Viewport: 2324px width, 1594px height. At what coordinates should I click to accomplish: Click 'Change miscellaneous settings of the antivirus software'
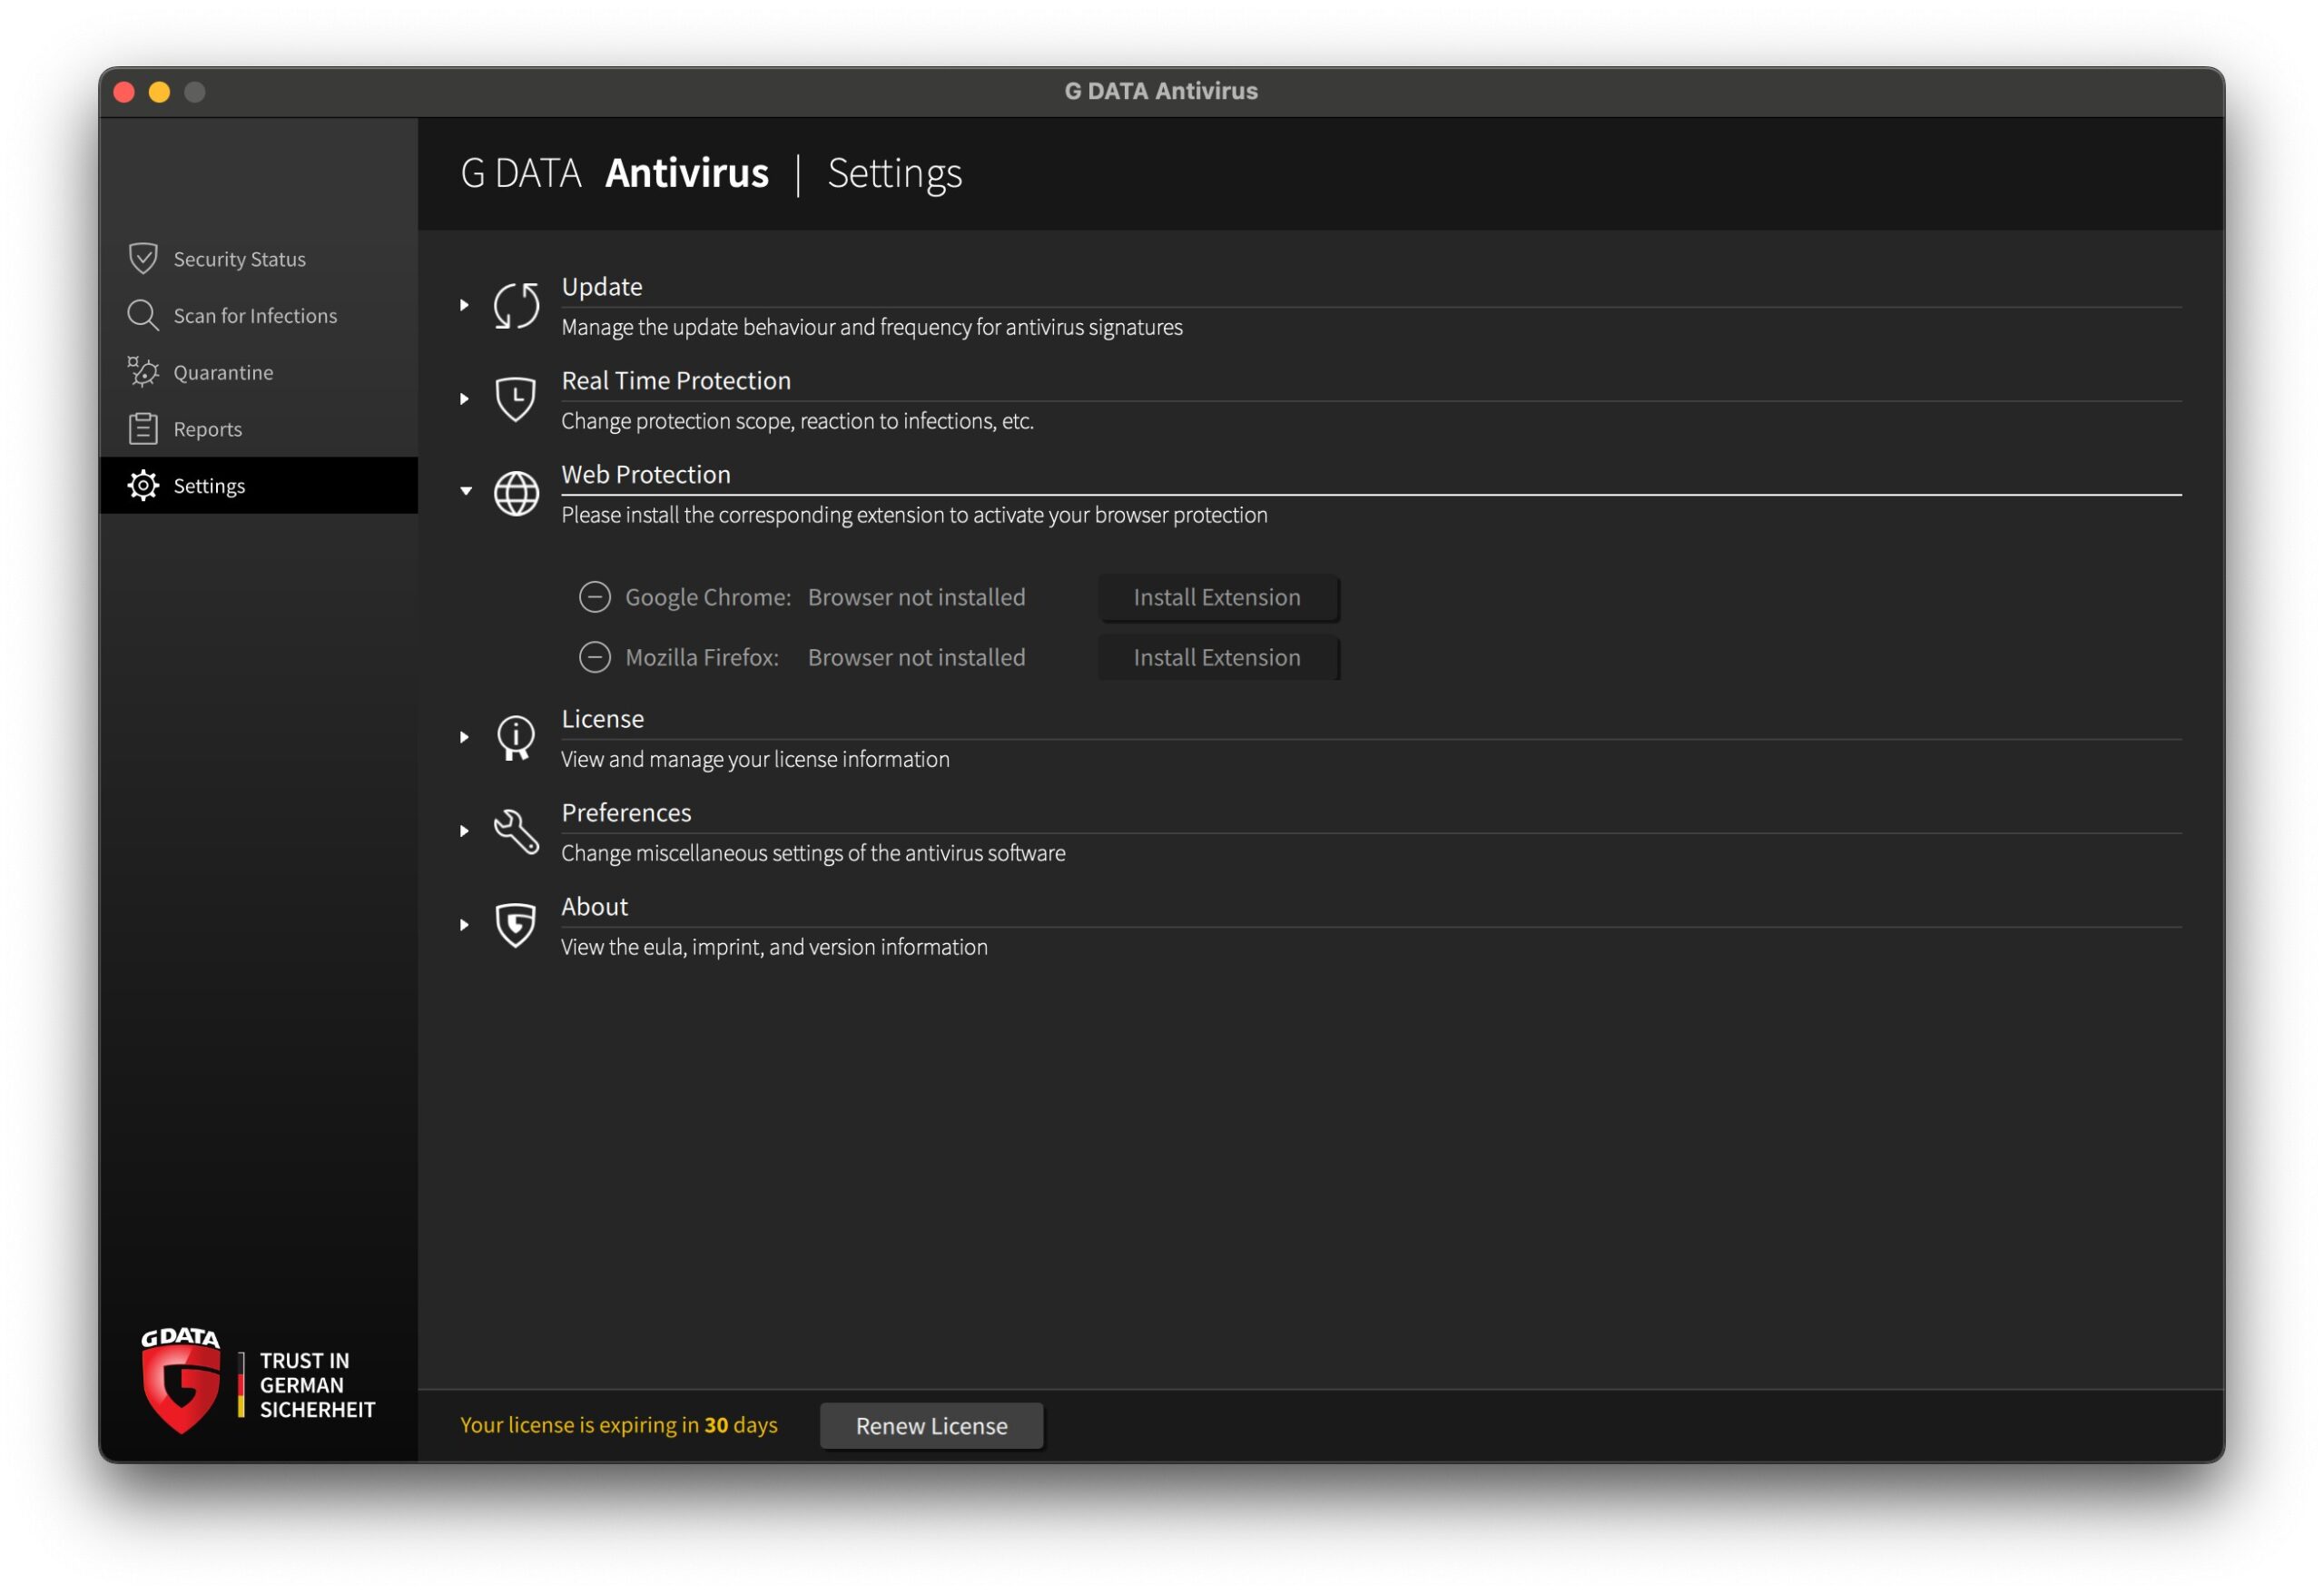click(814, 853)
